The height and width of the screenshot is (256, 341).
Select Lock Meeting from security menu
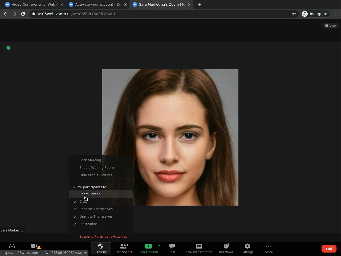point(90,160)
